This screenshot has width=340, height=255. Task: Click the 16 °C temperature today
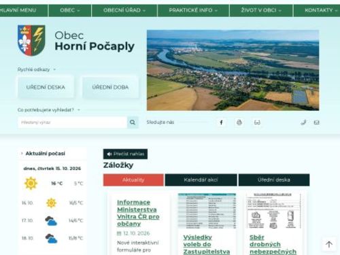pyautogui.click(x=56, y=184)
